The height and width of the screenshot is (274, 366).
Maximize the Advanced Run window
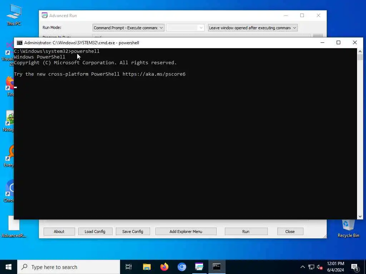click(302, 15)
